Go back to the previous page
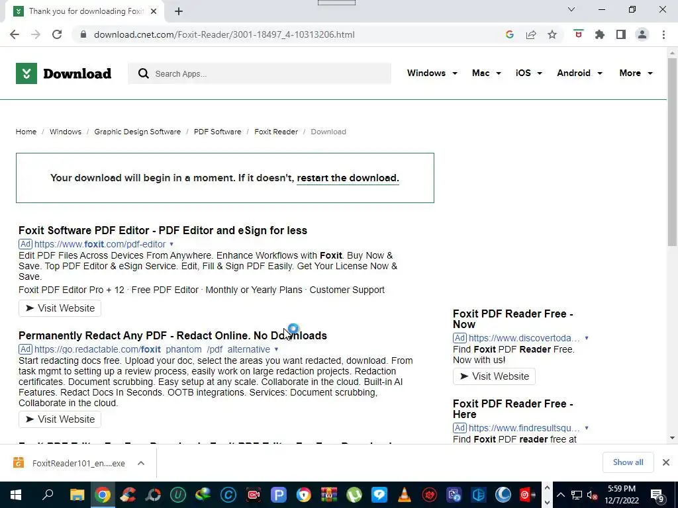This screenshot has width=678, height=508. coord(15,34)
